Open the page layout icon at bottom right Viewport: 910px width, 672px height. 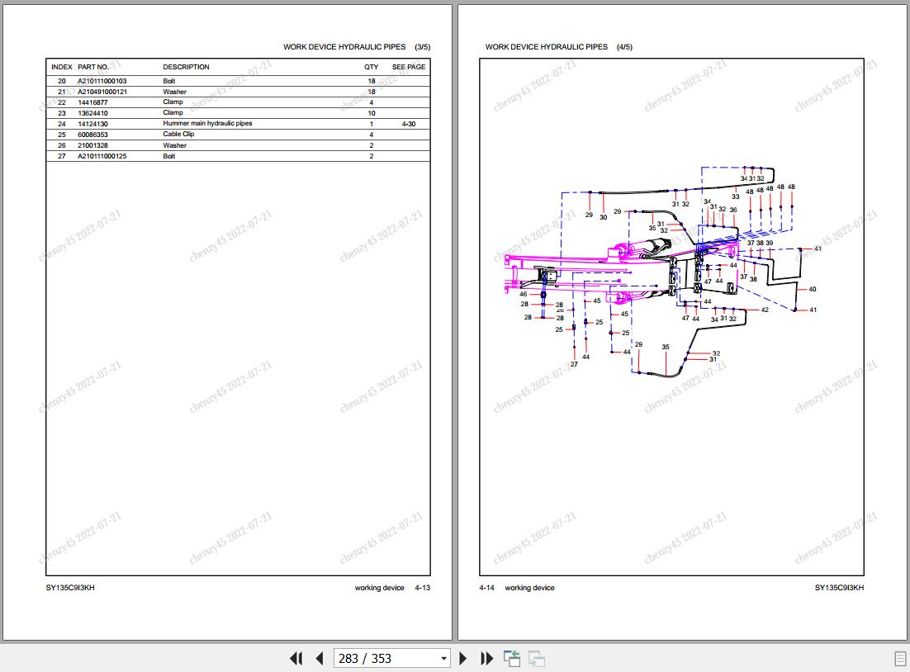[x=900, y=659]
